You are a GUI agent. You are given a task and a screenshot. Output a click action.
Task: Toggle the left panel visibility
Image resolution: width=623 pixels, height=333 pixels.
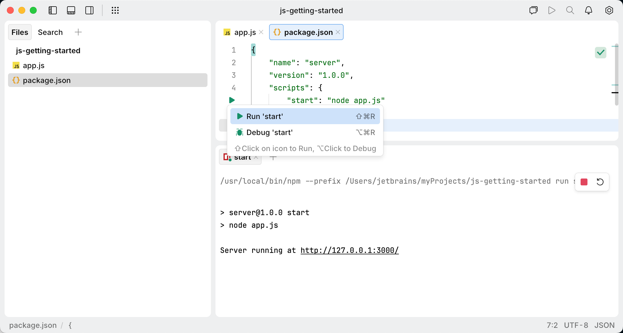[53, 10]
